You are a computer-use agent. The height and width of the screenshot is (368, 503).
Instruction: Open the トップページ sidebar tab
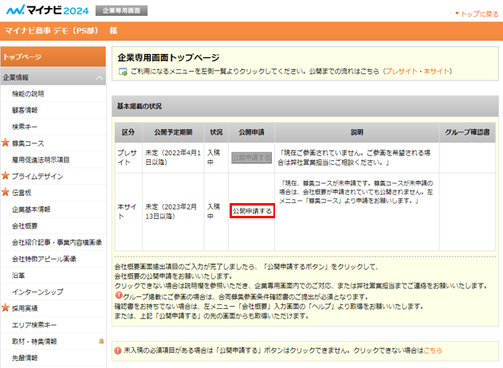point(53,57)
